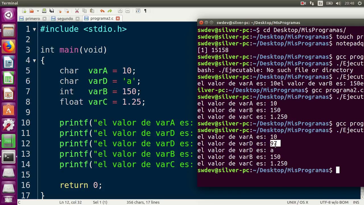Toggle word wrap in the toolbar
This screenshot has height=205, width=364.
pos(138,11)
